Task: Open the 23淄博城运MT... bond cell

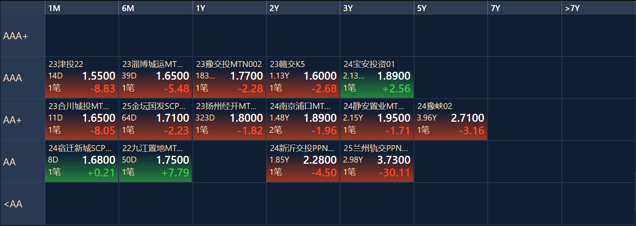Action: [156, 77]
